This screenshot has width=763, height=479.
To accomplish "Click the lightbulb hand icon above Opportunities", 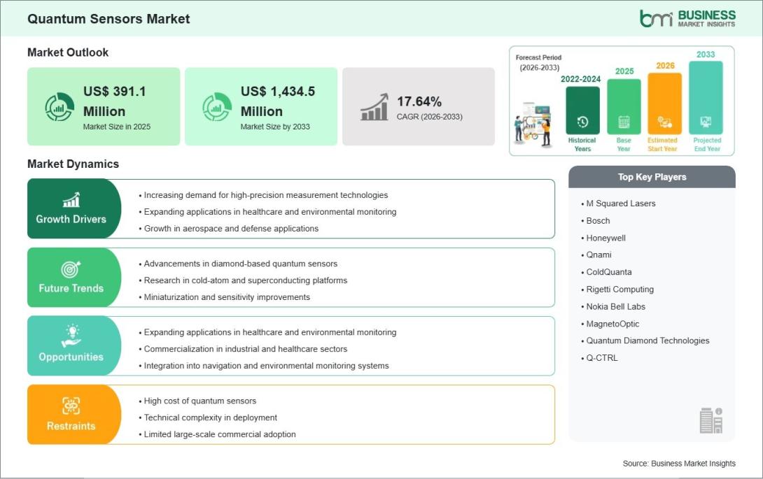I will 71,336.
